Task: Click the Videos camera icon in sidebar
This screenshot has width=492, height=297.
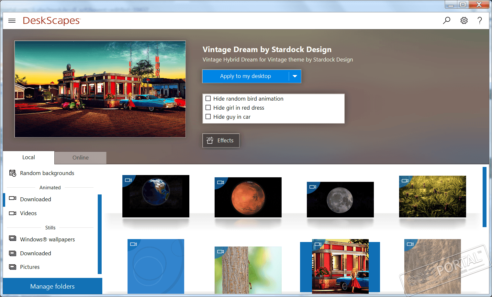Action: click(13, 213)
